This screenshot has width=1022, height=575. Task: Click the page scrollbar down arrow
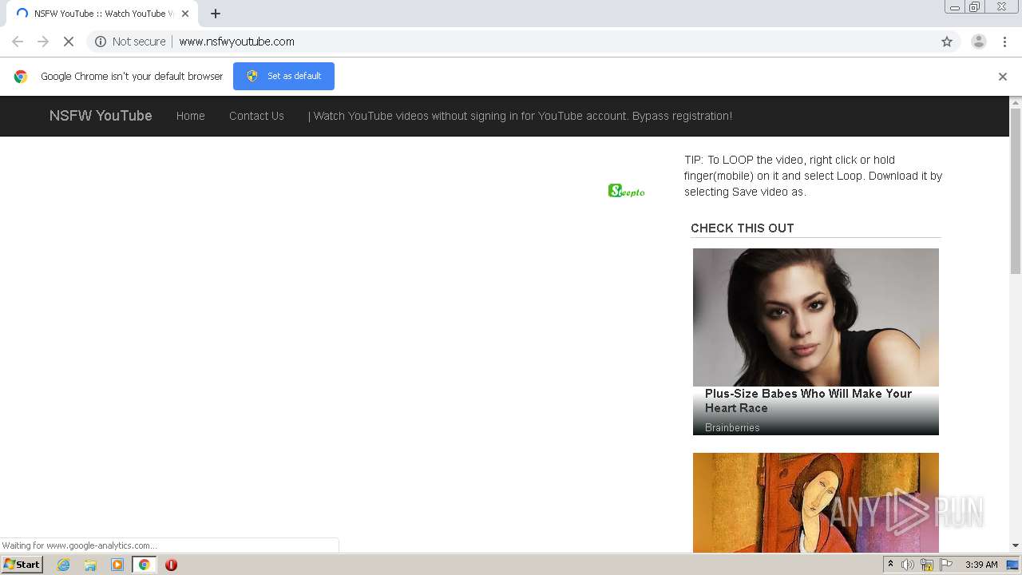click(x=1016, y=545)
